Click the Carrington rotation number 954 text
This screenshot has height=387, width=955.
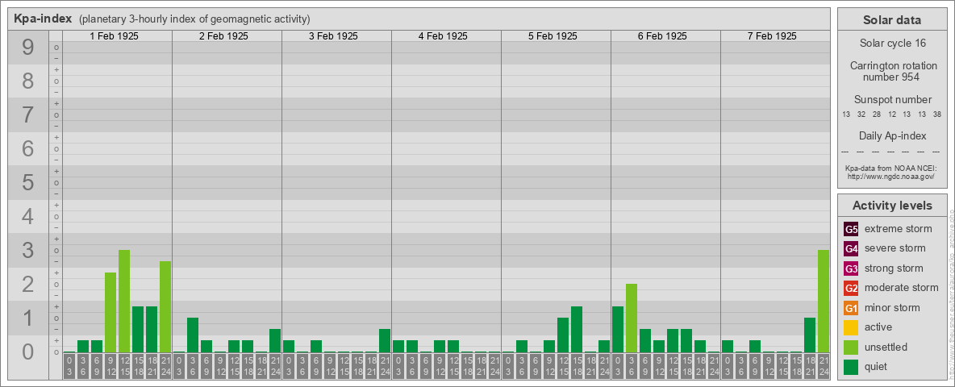coord(892,71)
